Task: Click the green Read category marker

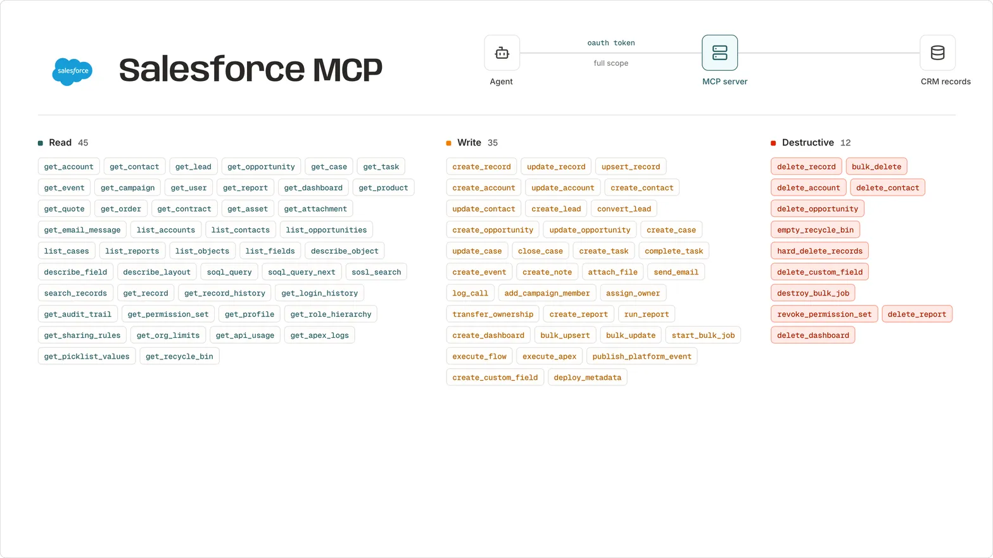Action: click(x=41, y=143)
